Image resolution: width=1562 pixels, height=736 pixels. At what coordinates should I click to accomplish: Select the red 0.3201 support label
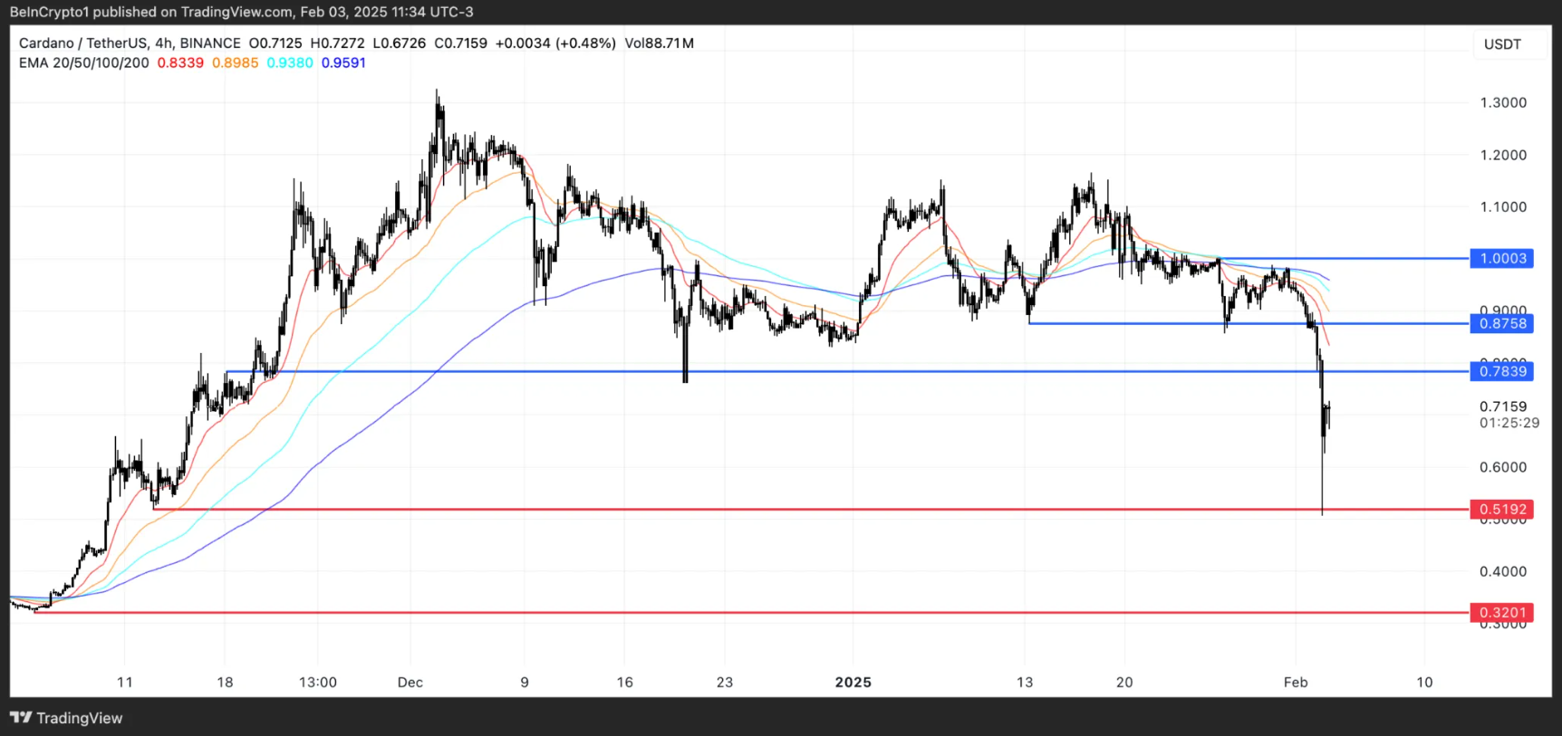[1502, 612]
